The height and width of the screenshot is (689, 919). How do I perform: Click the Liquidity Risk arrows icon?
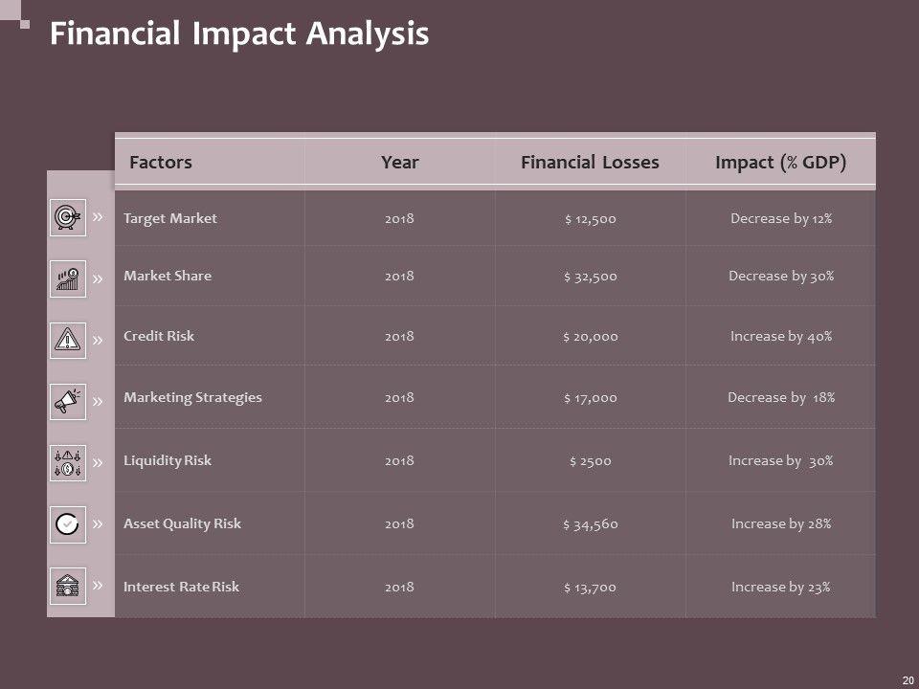pyautogui.click(x=67, y=462)
